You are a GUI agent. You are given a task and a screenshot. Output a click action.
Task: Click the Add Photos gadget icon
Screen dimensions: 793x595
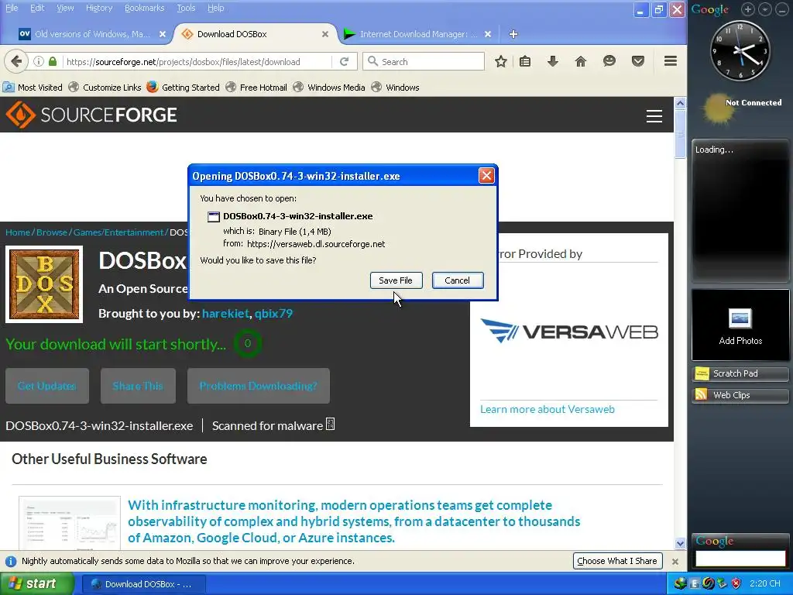click(x=740, y=318)
